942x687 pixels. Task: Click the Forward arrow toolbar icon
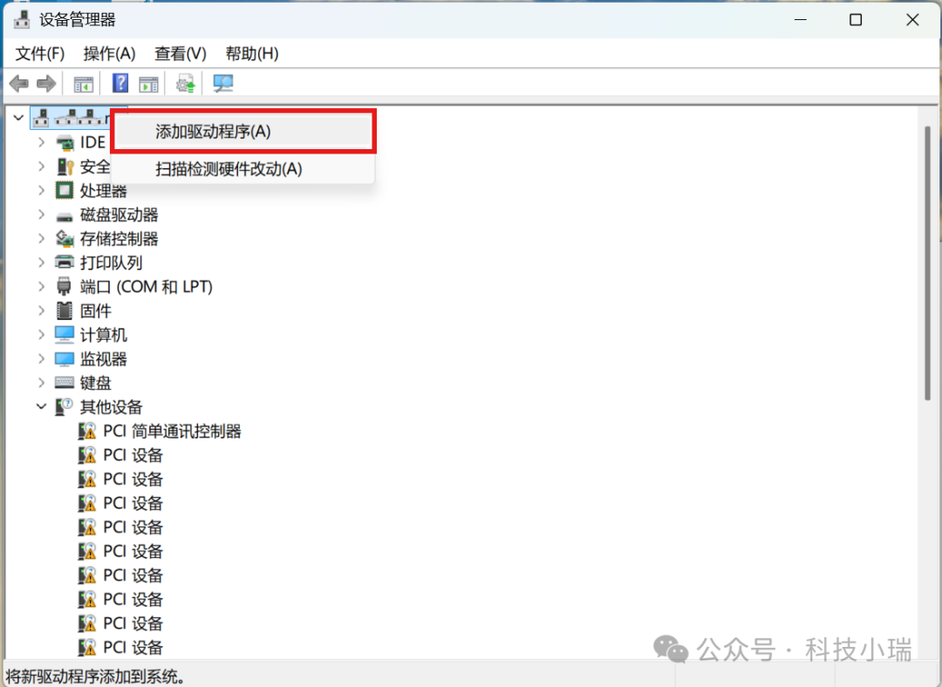point(46,84)
